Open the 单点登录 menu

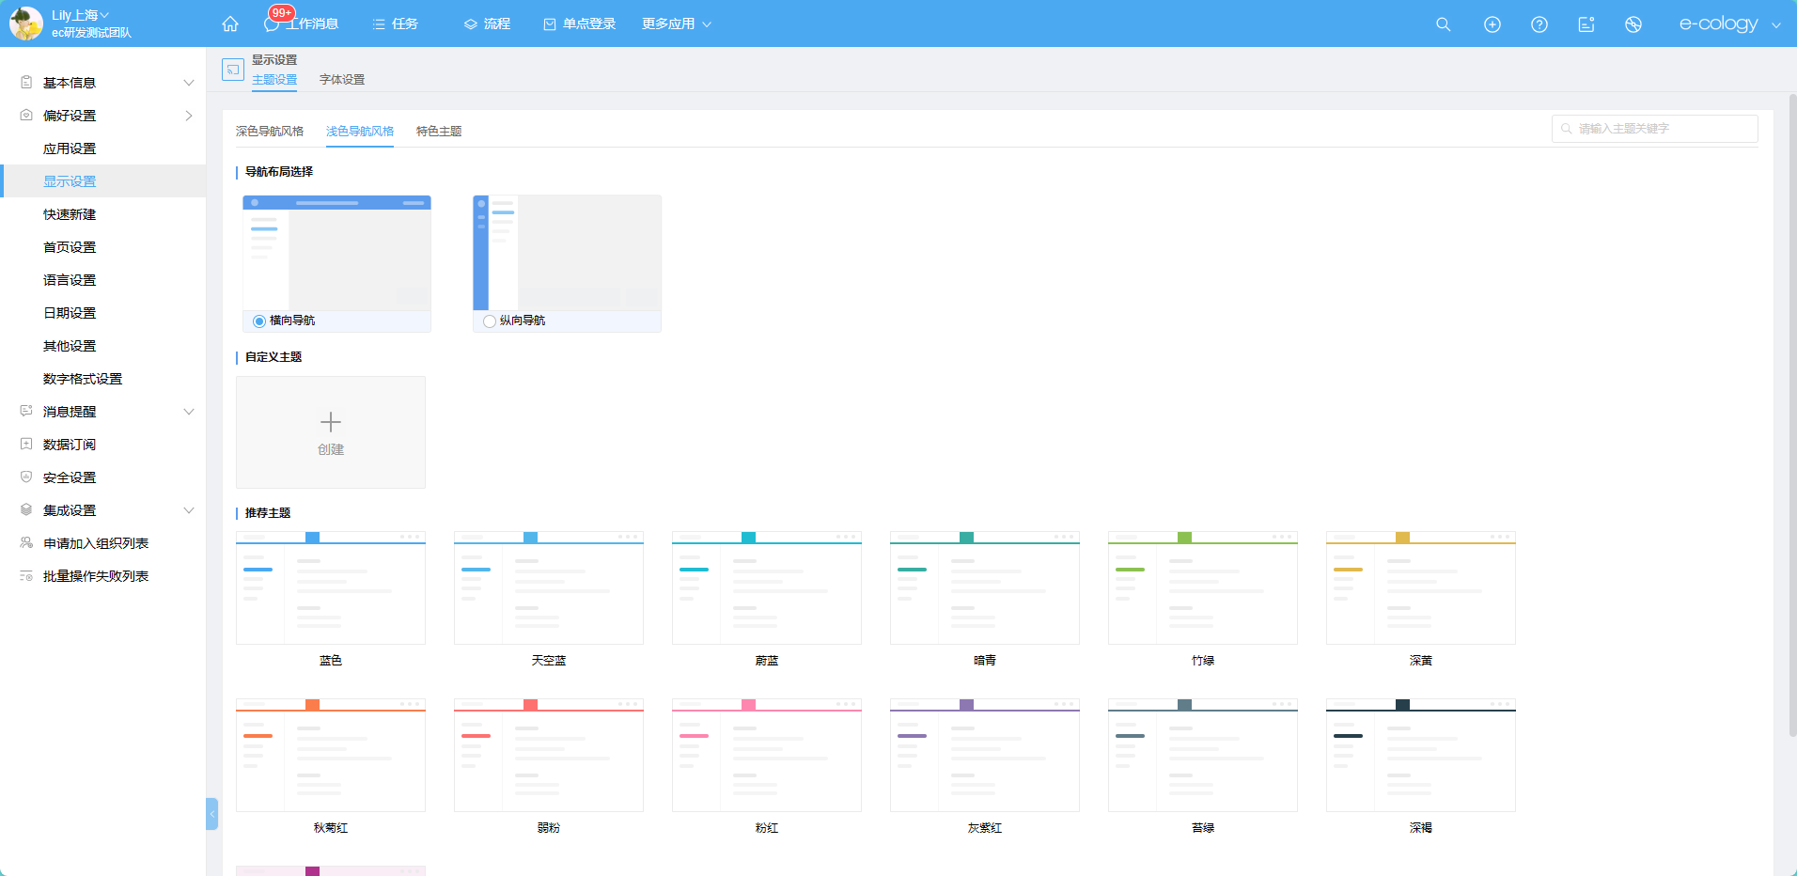[x=580, y=24]
